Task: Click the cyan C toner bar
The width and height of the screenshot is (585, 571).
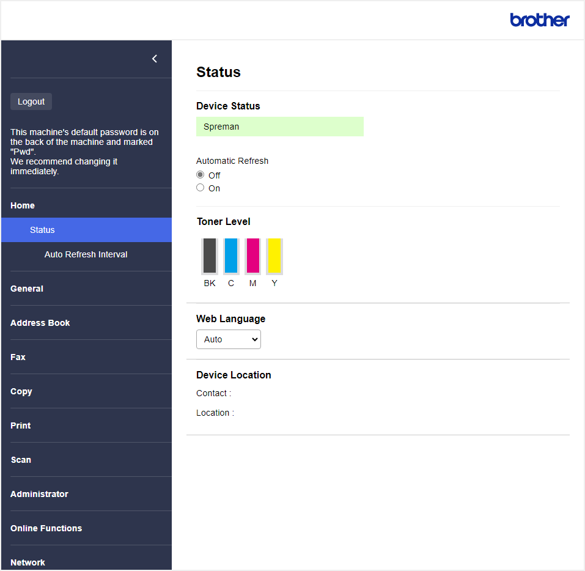Action: click(x=231, y=256)
